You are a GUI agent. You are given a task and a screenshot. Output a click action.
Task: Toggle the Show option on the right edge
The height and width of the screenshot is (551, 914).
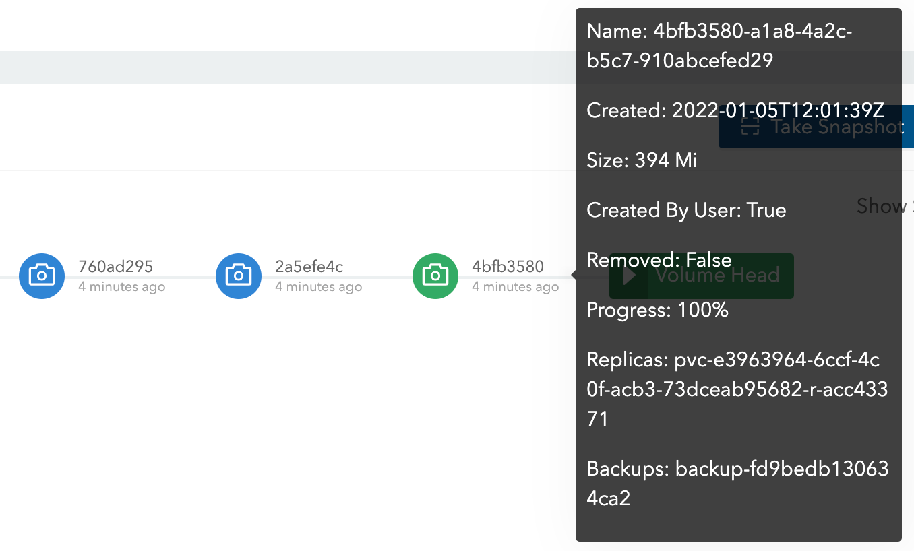tap(883, 206)
